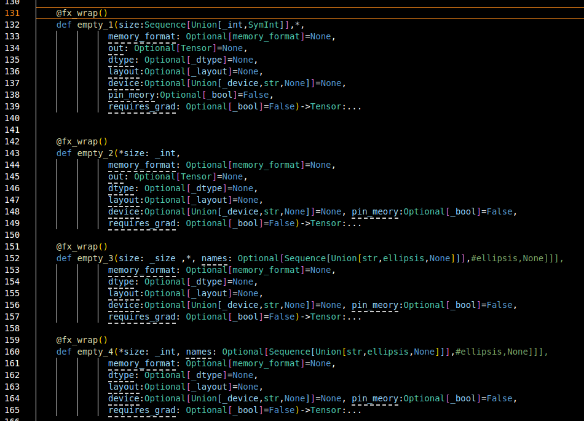
Task: Click the _size type on line 152
Action: [162, 258]
